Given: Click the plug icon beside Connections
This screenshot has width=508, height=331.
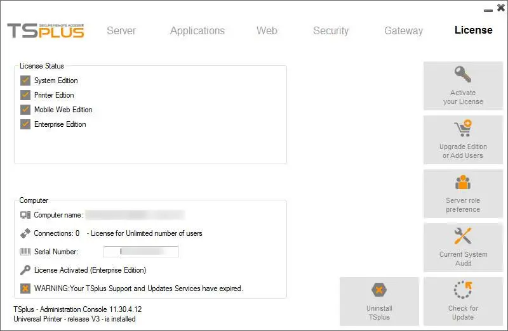Looking at the screenshot, I should click(x=25, y=233).
